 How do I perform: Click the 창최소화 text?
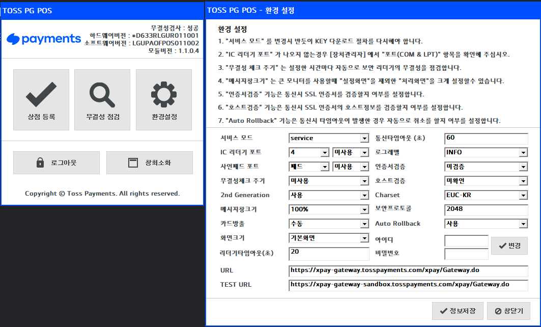click(x=158, y=162)
